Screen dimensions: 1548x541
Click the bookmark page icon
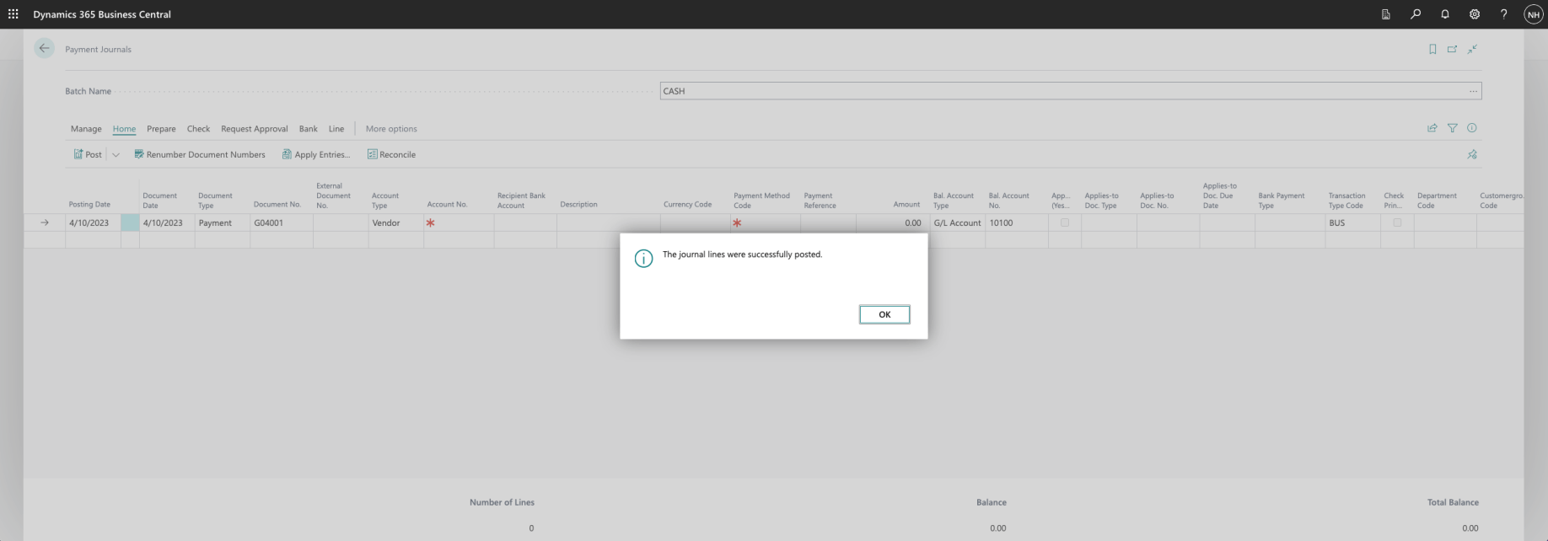[1432, 49]
